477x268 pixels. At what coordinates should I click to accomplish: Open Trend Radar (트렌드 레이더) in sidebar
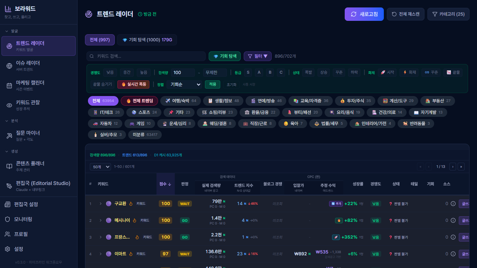click(x=38, y=46)
